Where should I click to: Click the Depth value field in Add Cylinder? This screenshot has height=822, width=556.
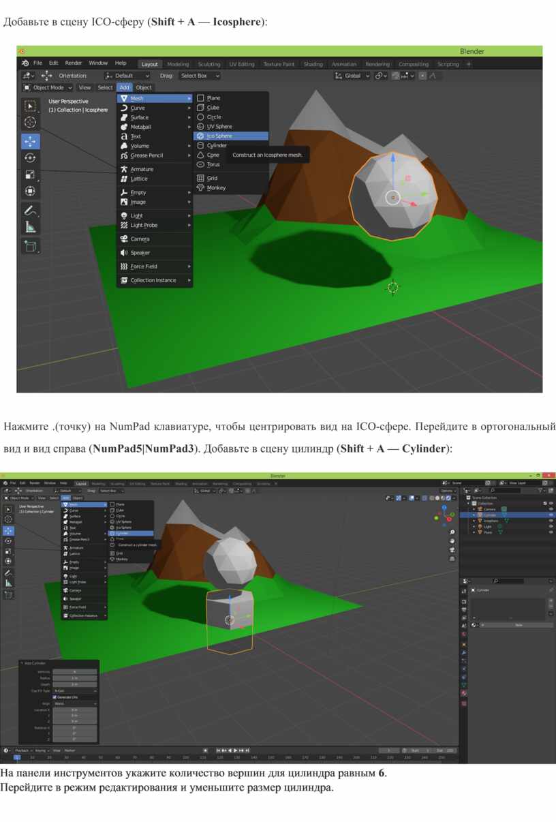click(x=75, y=684)
